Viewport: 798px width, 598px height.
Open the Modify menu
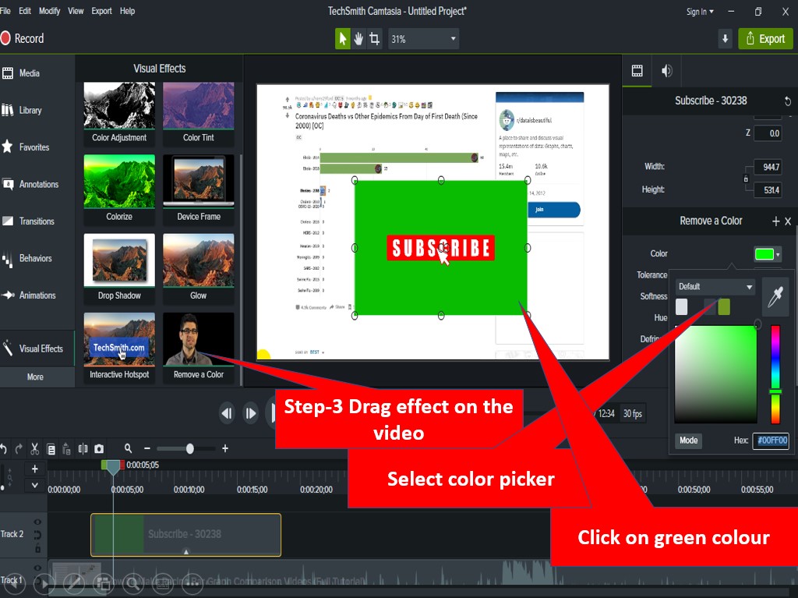(x=49, y=11)
